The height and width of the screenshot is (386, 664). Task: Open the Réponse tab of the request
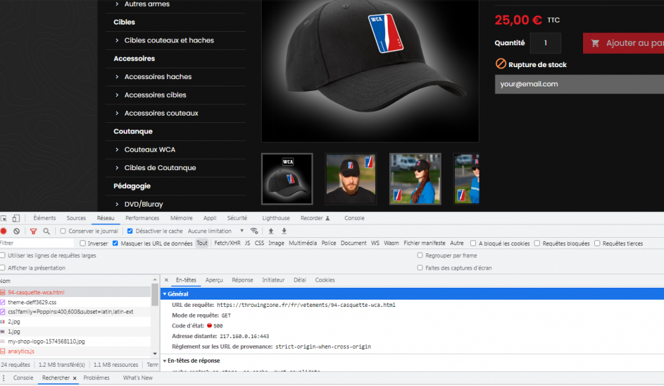[242, 280]
